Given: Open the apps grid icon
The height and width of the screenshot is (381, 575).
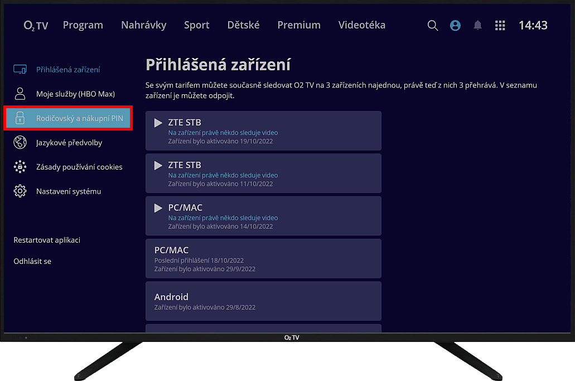Looking at the screenshot, I should pyautogui.click(x=500, y=26).
